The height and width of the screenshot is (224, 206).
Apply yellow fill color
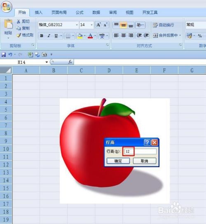tap(80, 36)
